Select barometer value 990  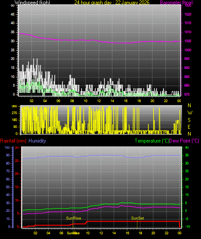(187, 68)
